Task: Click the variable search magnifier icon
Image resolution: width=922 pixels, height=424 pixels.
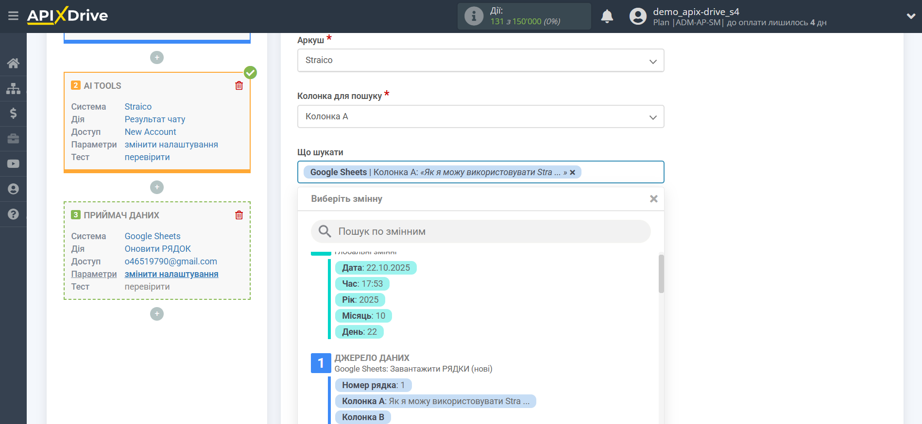Action: click(x=324, y=231)
